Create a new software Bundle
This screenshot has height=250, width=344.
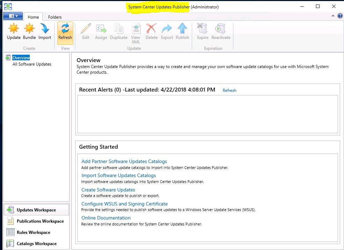29,32
